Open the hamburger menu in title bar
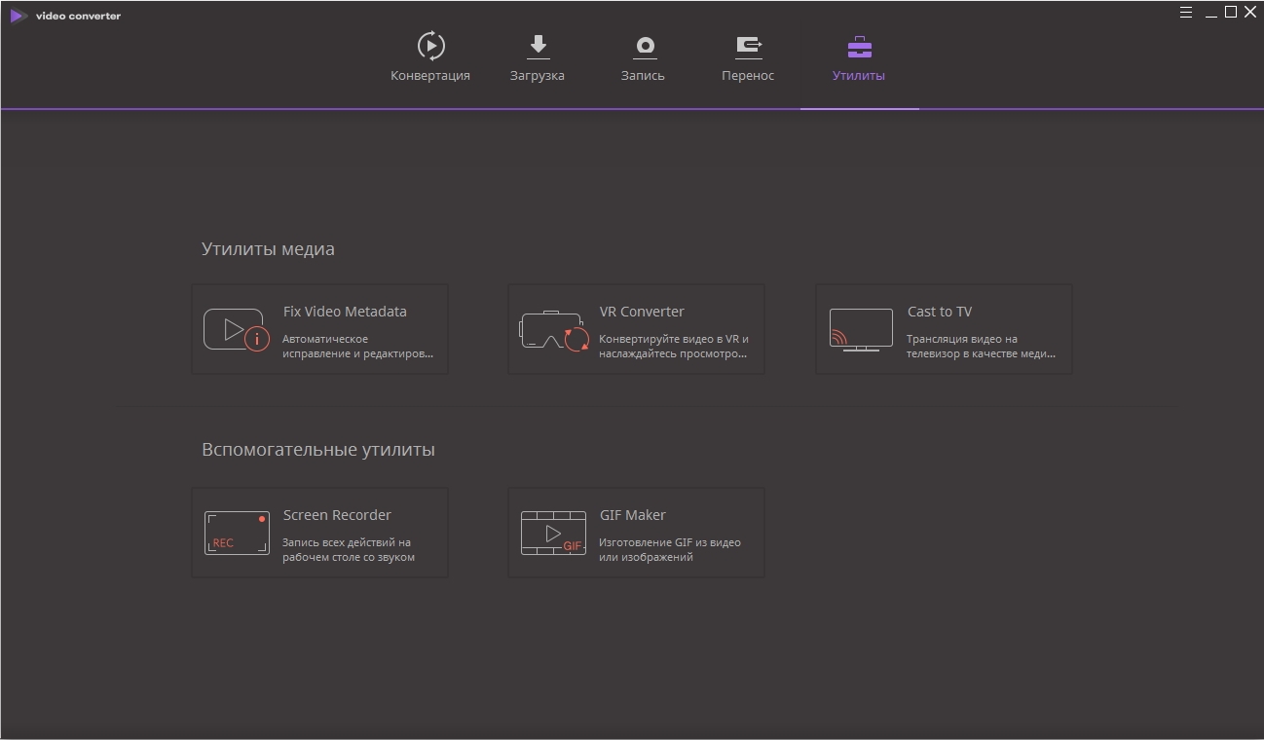The height and width of the screenshot is (740, 1264). [x=1186, y=13]
